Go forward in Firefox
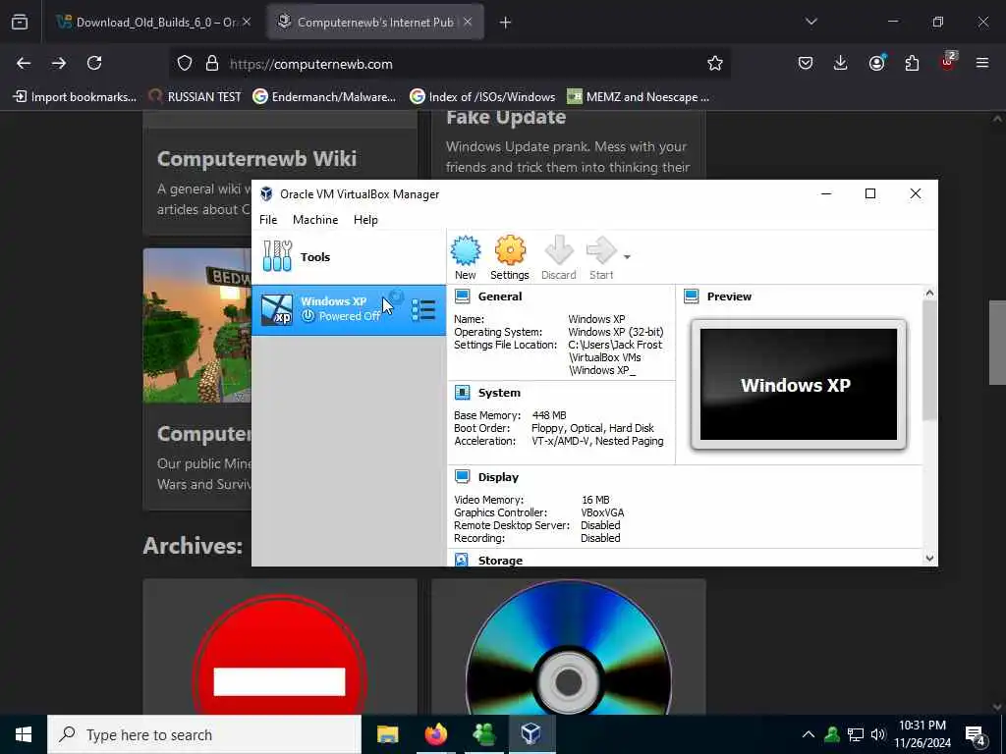This screenshot has height=754, width=1006. tap(59, 63)
